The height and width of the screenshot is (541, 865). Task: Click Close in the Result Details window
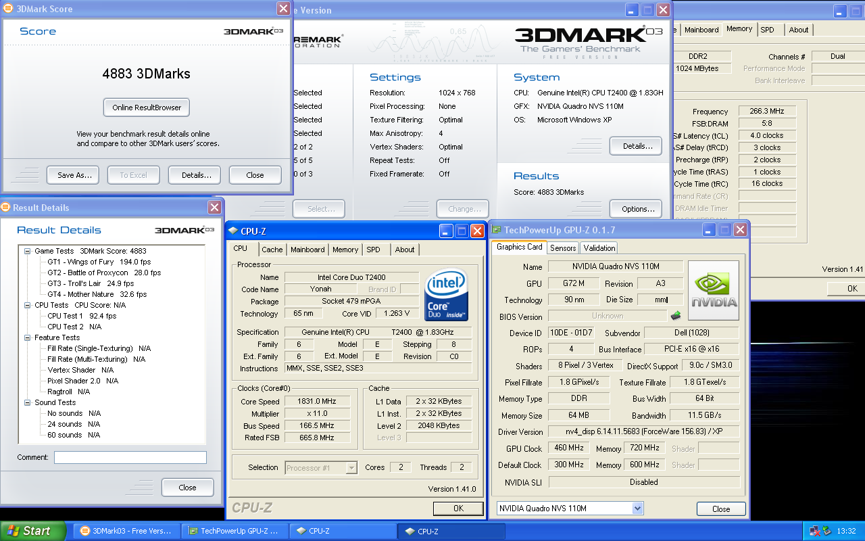(x=188, y=488)
